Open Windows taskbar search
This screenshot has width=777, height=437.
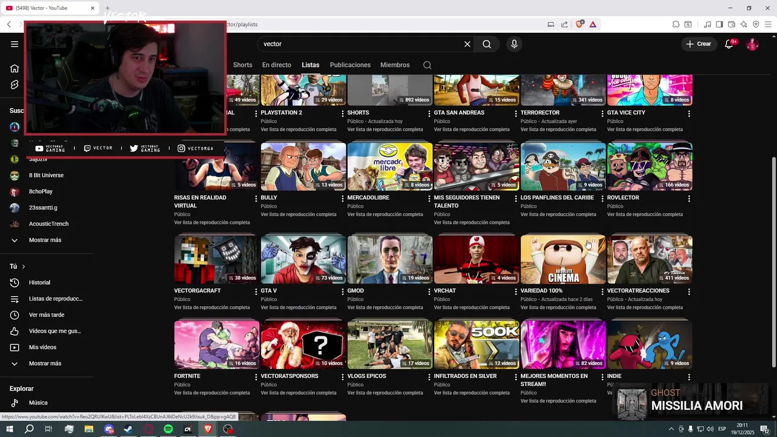(x=29, y=429)
